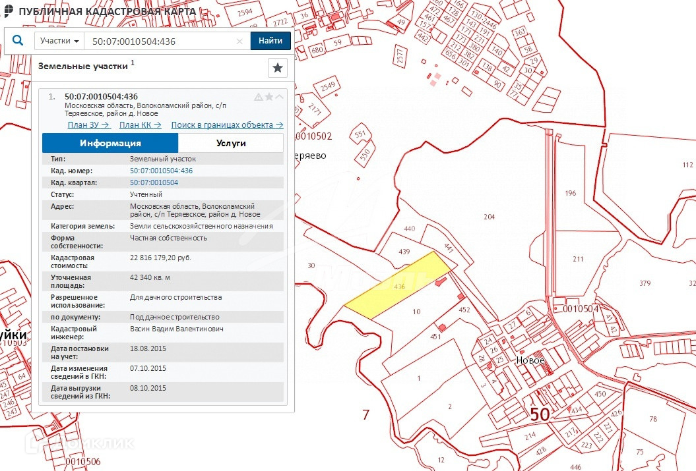This screenshot has height=471, width=696.
Task: Open the План ЗУ link
Action: click(90, 125)
